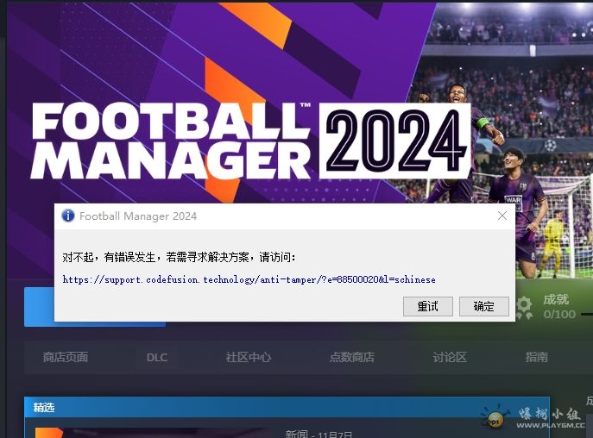Click the 新闻 news entry dated 11月7日
The image size is (593, 438).
tap(319, 434)
